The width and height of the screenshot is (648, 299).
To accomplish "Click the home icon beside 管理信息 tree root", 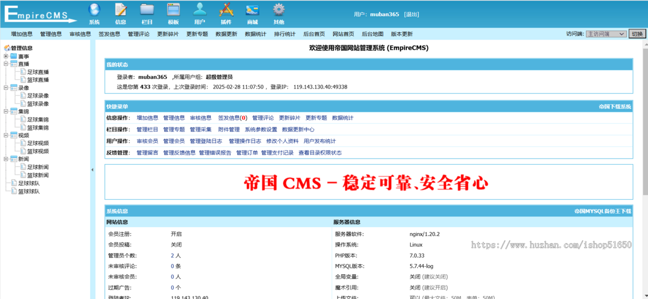I will point(7,48).
